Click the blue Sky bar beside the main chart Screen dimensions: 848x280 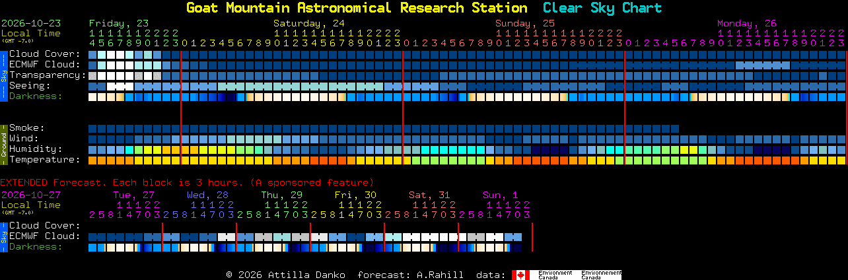(4, 75)
